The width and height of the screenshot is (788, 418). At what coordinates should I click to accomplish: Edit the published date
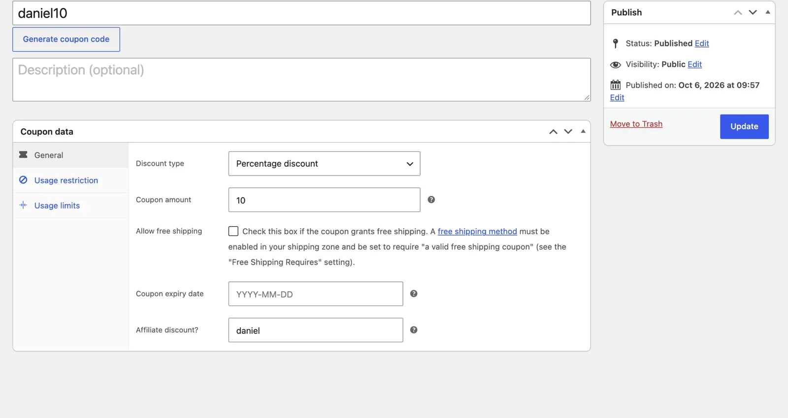(617, 97)
